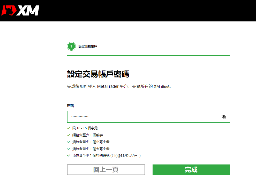Click the 回上一頁 button
256x181 pixels.
[x=106, y=170]
